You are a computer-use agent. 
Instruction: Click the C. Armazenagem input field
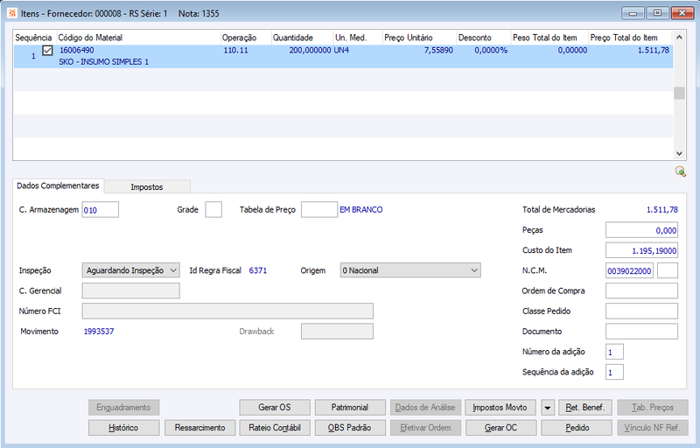[x=101, y=210]
